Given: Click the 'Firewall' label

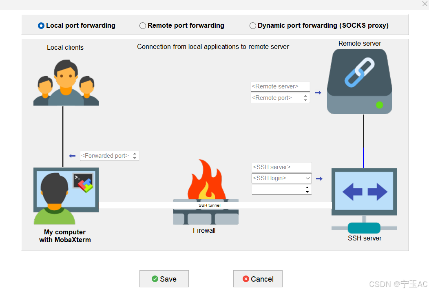Looking at the screenshot, I should click(x=204, y=230).
